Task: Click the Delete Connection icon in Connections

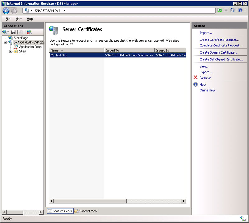Action: (29, 32)
